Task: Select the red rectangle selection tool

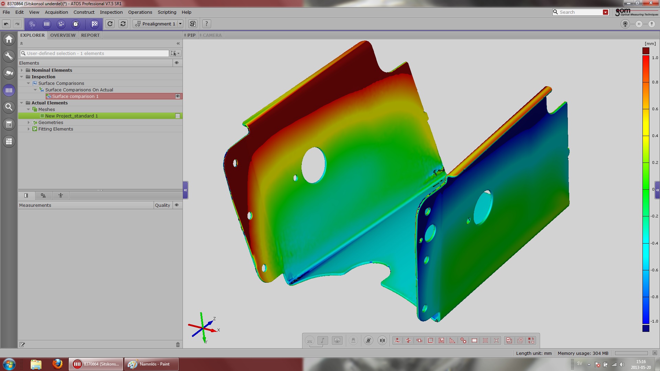Action: tap(474, 340)
